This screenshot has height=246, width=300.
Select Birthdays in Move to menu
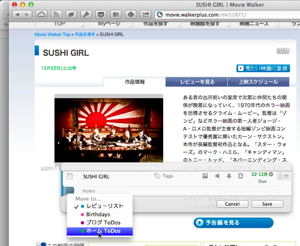click(100, 214)
